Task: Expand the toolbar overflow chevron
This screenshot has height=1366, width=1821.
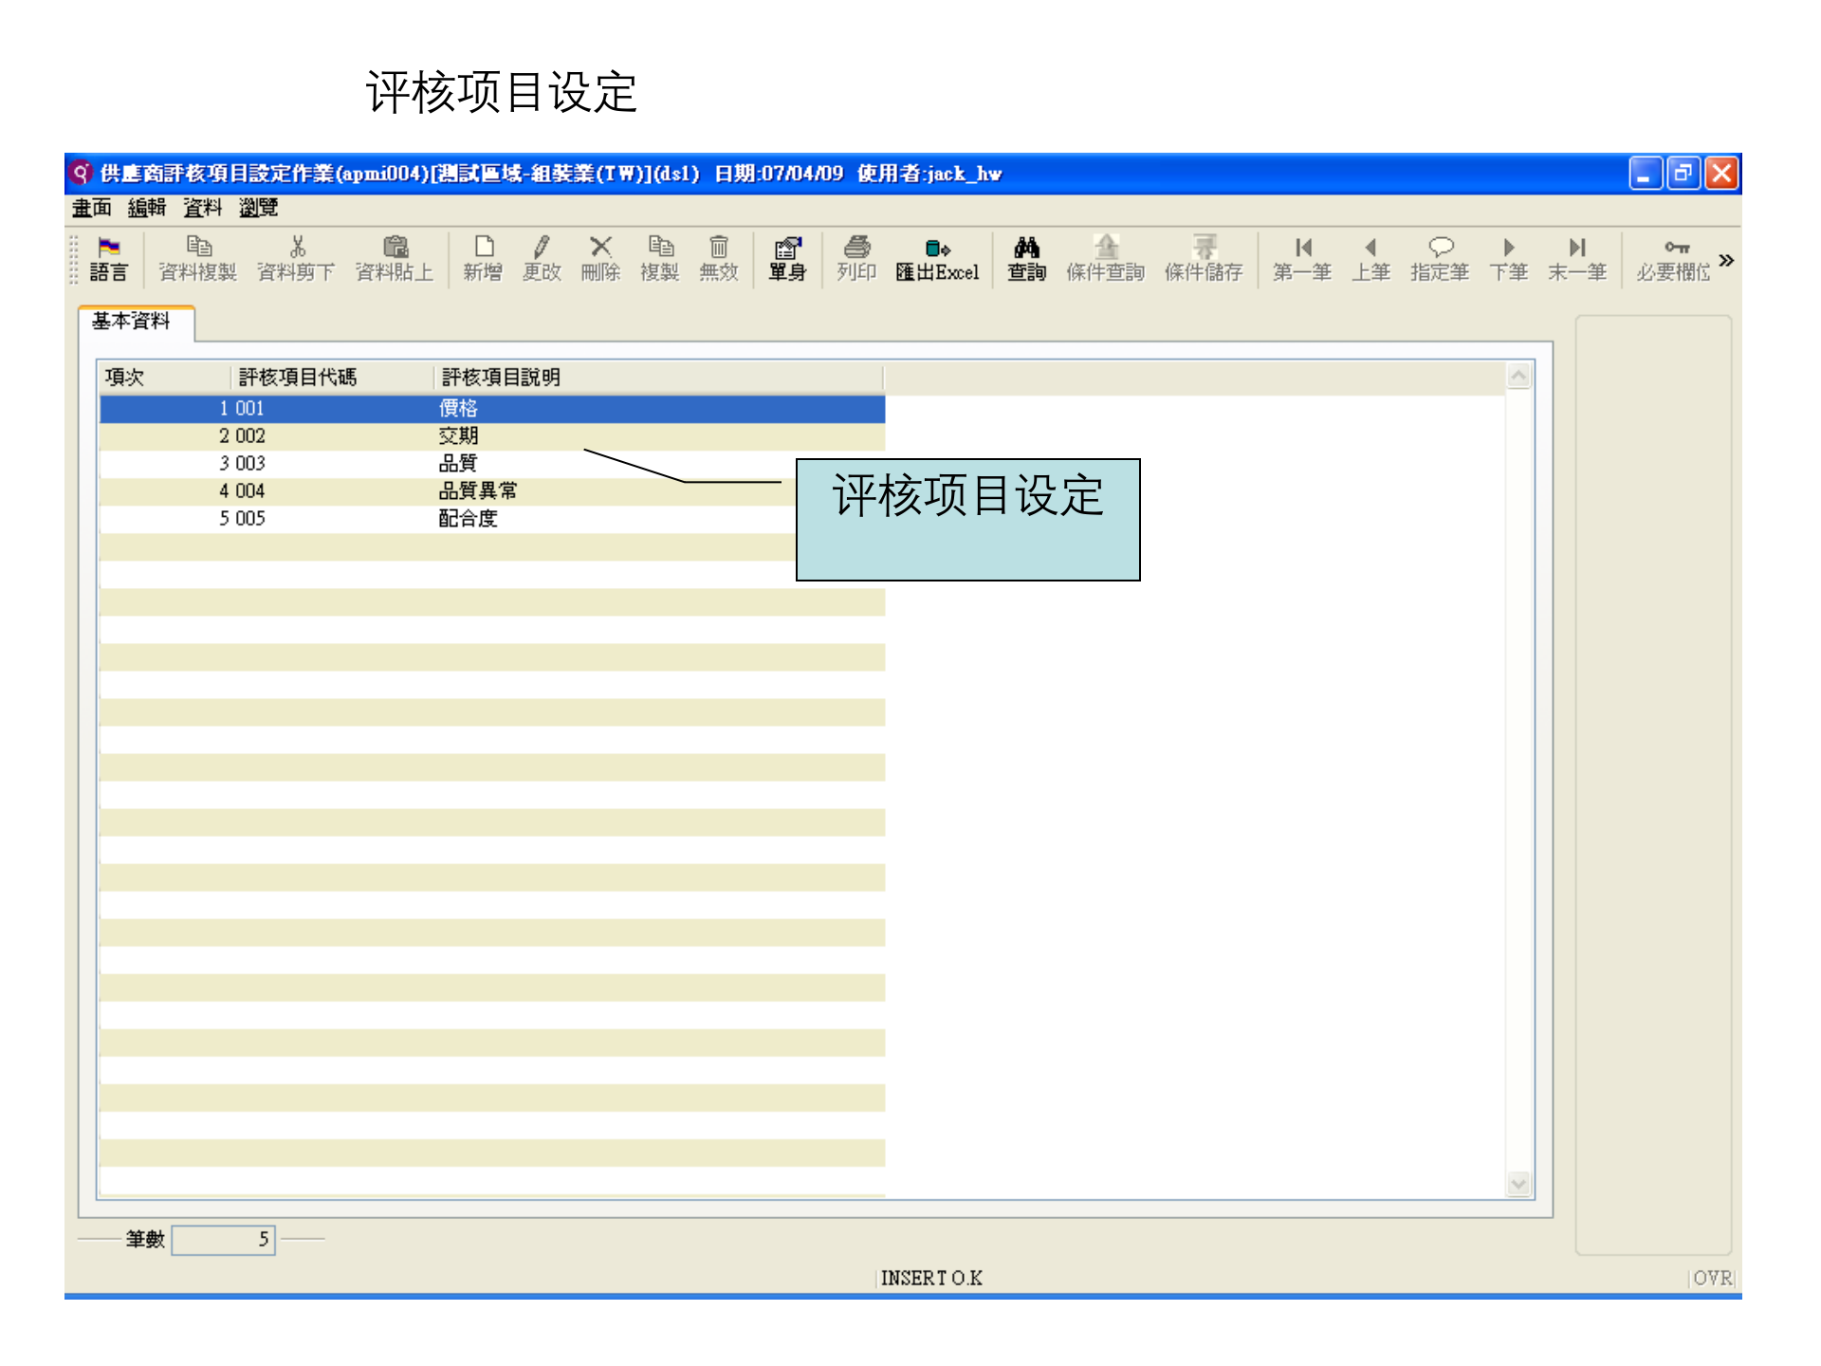Action: point(1727,259)
